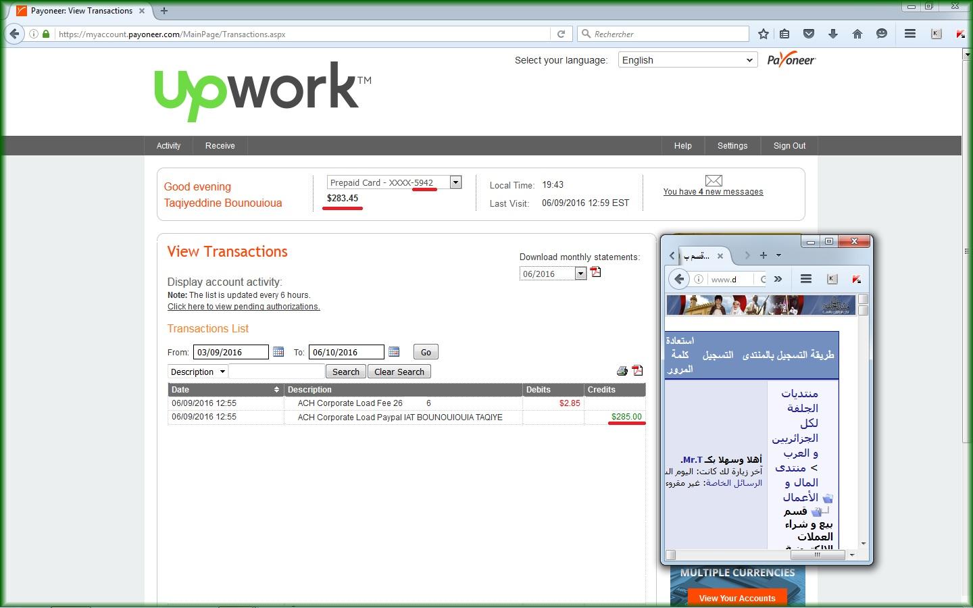Click Clear Search button
Image resolution: width=973 pixels, height=608 pixels.
[399, 372]
